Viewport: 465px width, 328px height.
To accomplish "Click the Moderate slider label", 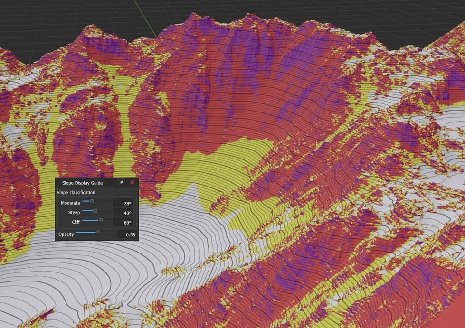I will [x=70, y=203].
